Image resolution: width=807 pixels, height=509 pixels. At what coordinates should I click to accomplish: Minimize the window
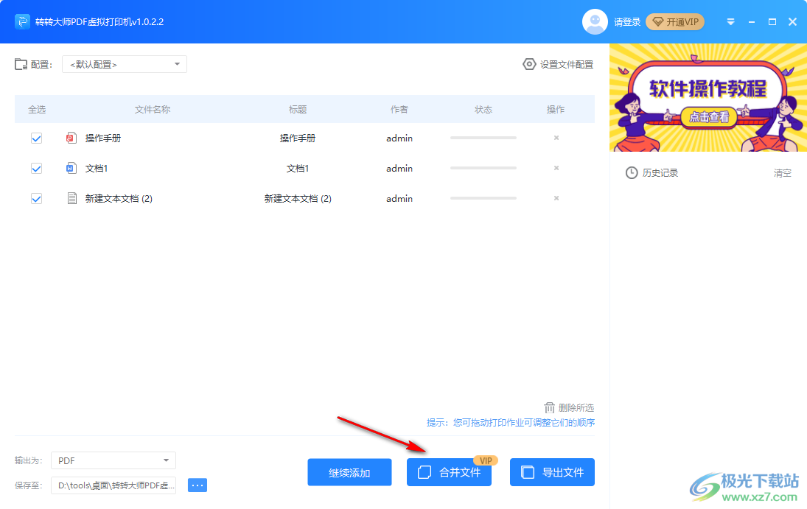click(x=752, y=22)
